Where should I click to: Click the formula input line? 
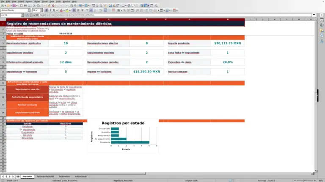pyautogui.click(x=175, y=15)
